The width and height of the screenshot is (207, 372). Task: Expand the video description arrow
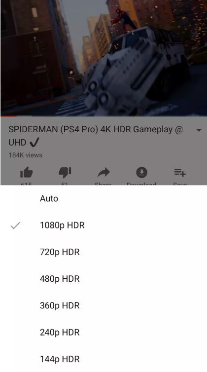coord(199,130)
